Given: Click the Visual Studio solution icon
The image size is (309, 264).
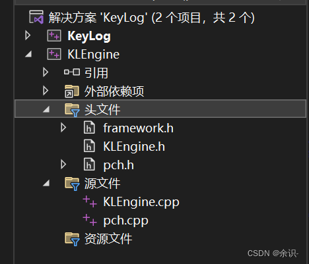Looking at the screenshot, I should tap(36, 17).
